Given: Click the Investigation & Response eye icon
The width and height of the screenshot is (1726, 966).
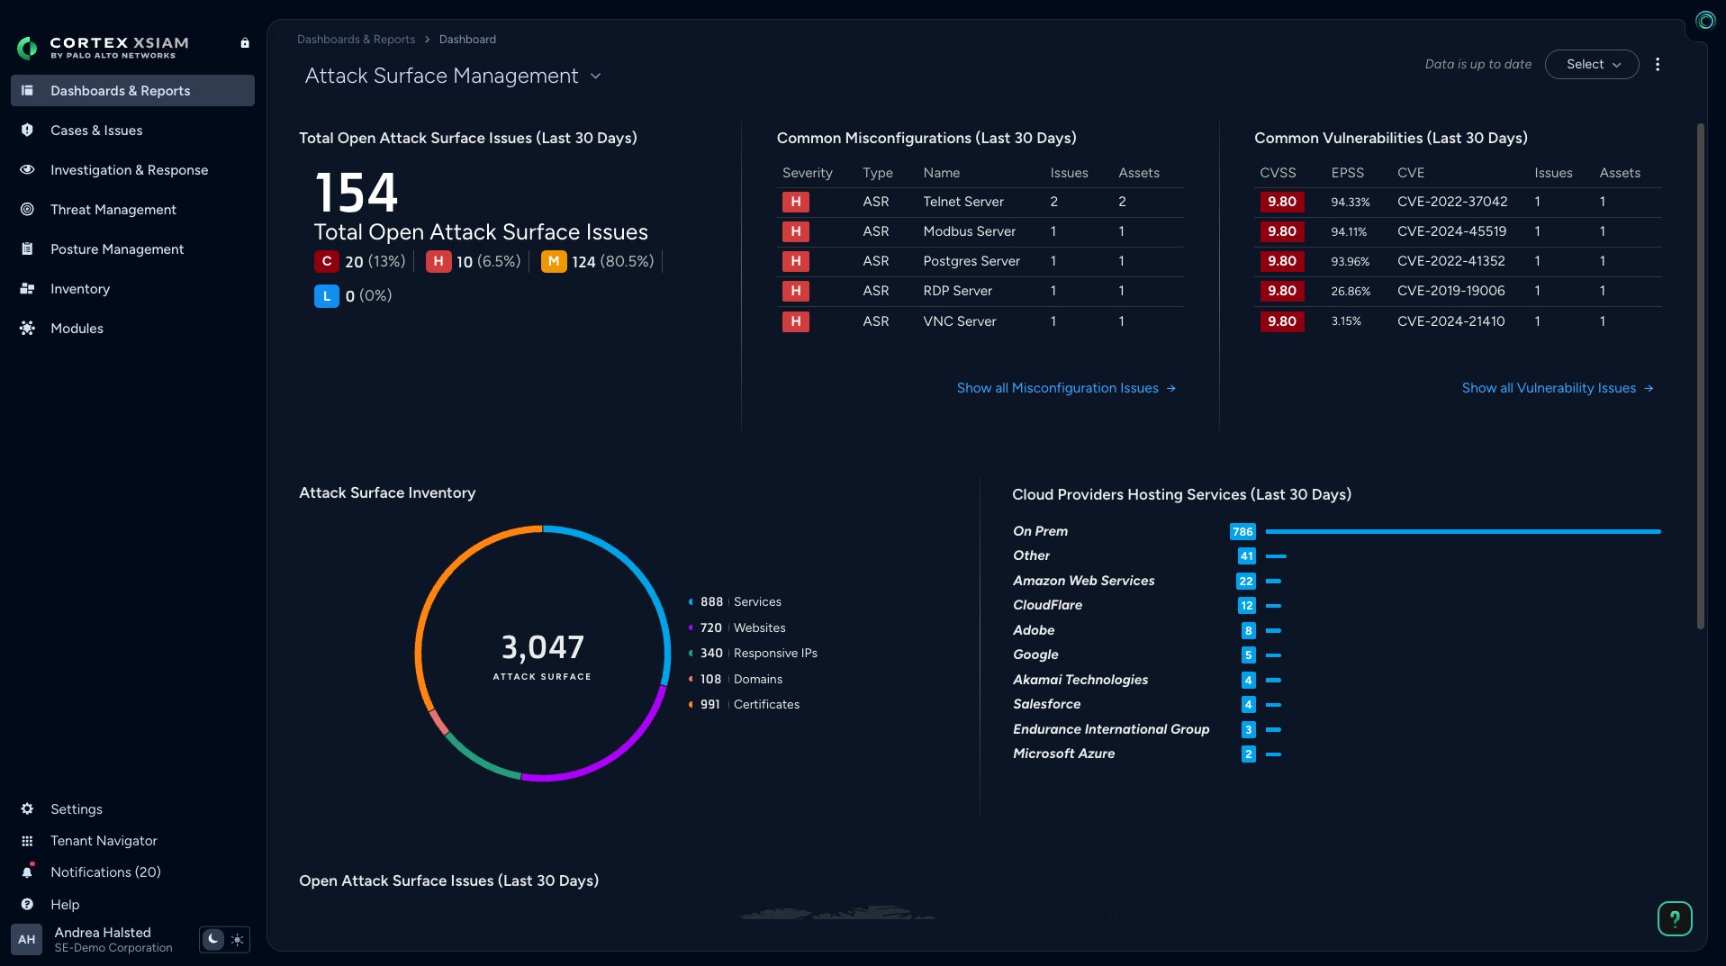Looking at the screenshot, I should coord(27,170).
